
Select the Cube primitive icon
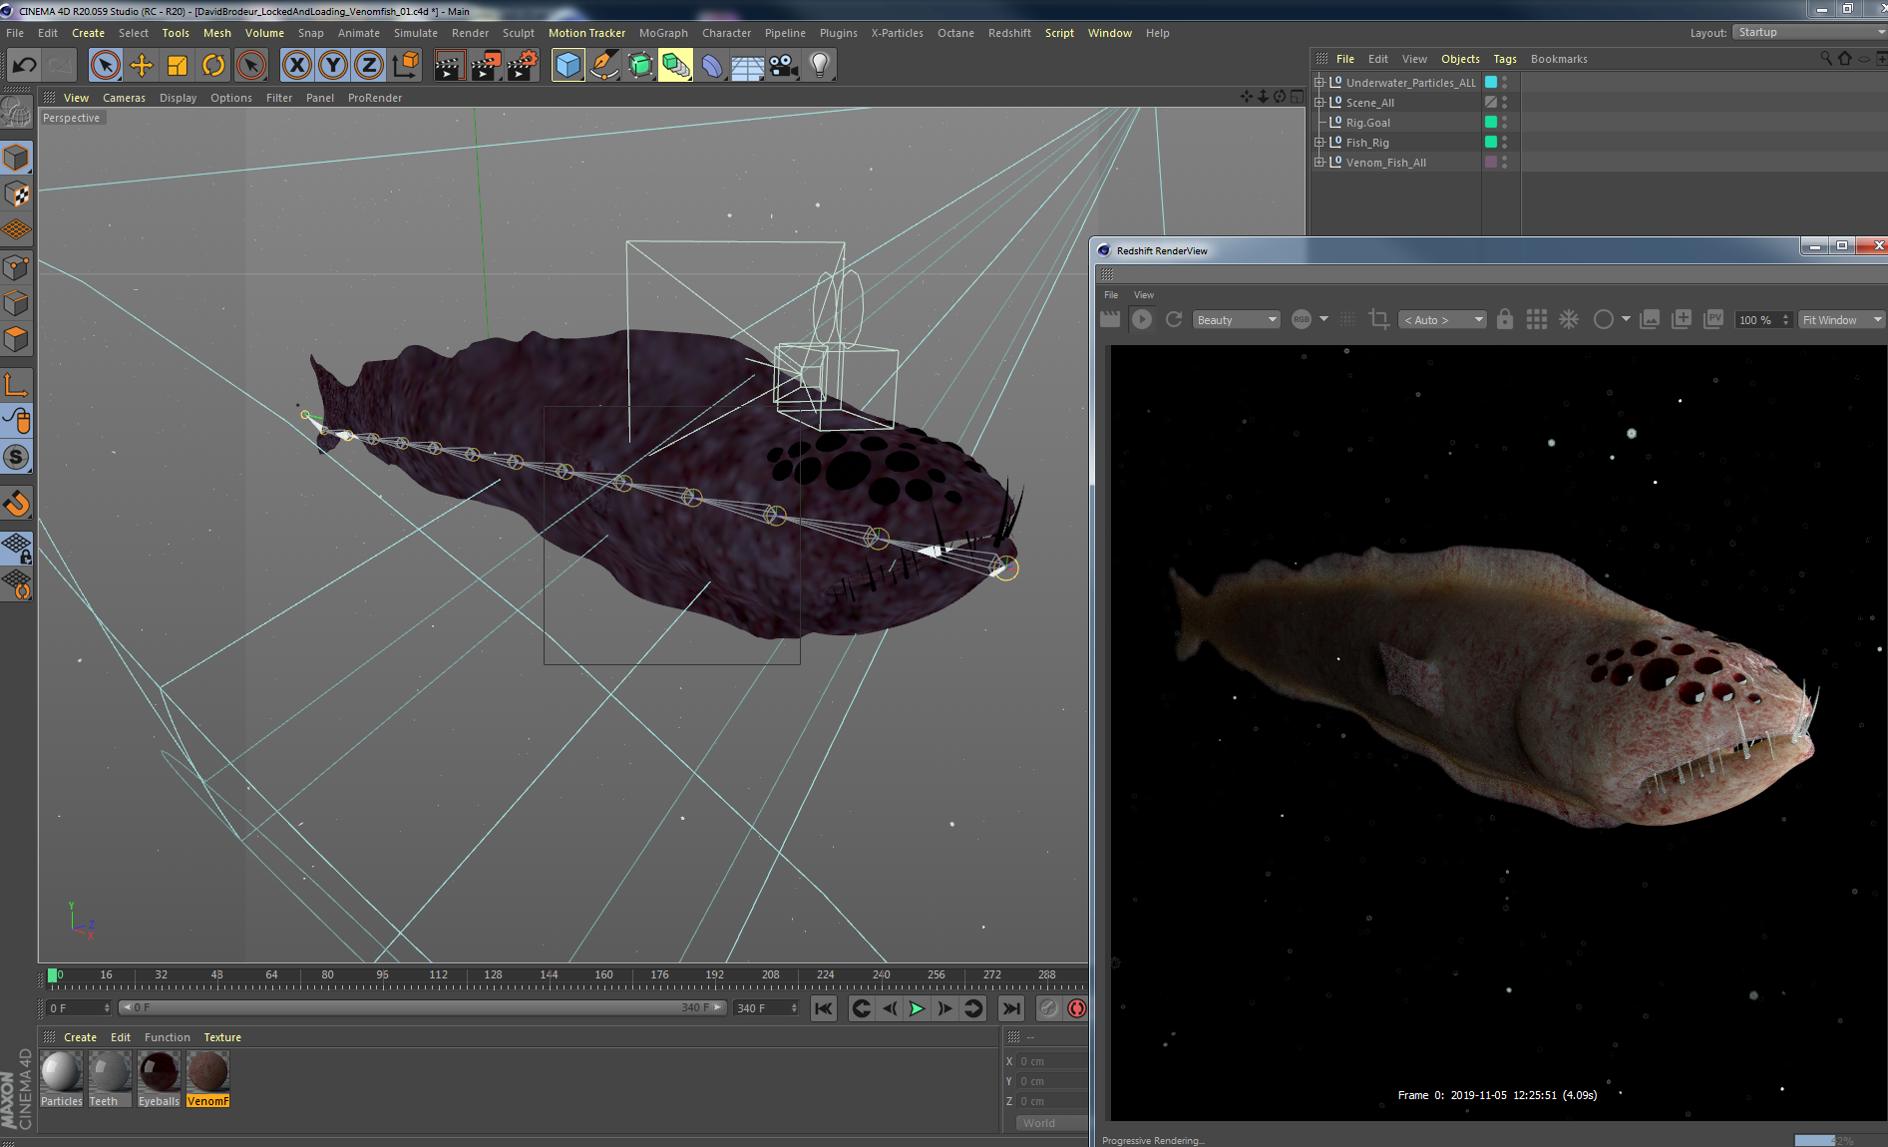567,65
